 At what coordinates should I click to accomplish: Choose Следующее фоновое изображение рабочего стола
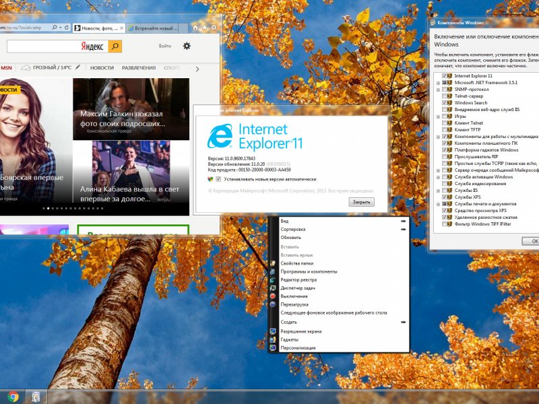[x=343, y=312]
